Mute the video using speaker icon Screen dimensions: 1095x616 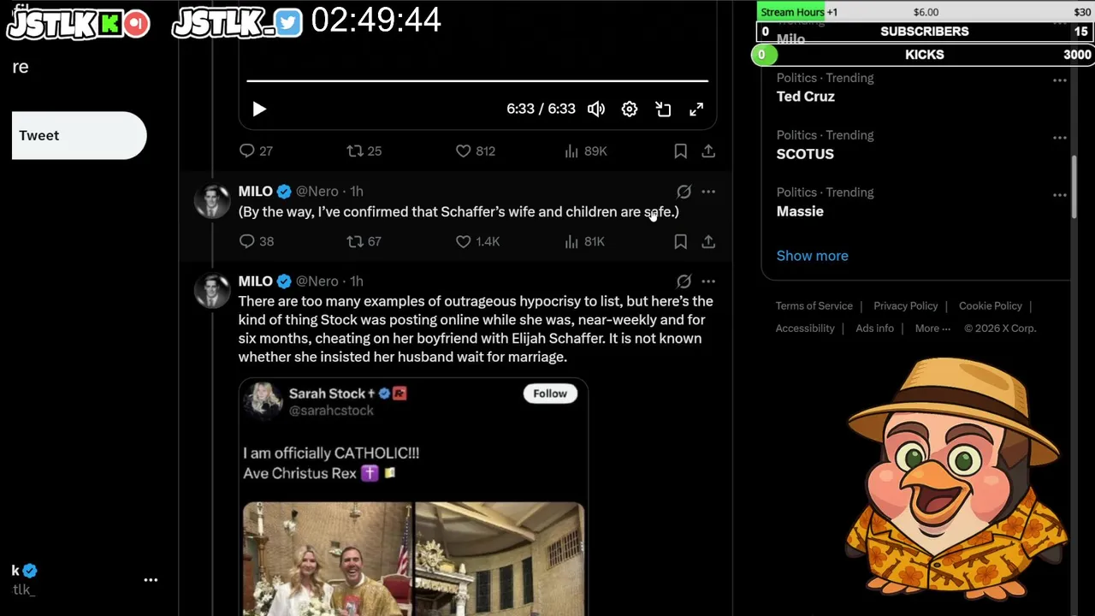pos(596,110)
